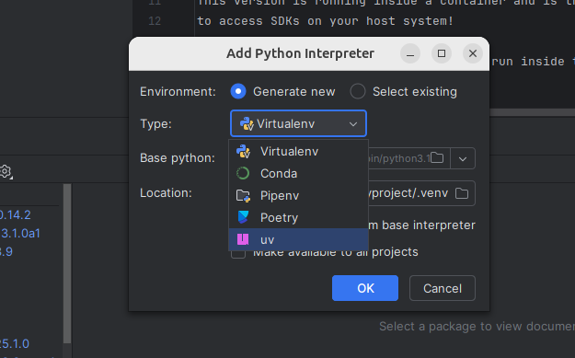Collapse the Type Virtualenv combo box

pyautogui.click(x=298, y=123)
